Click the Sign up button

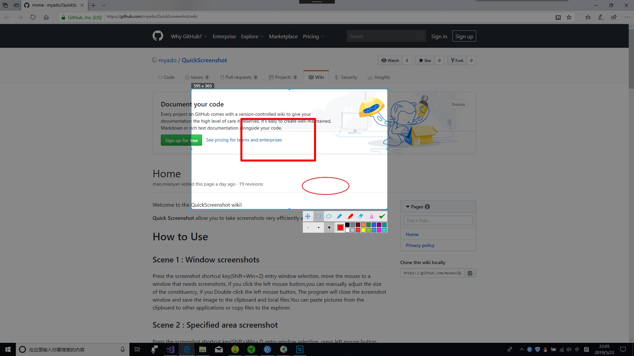[464, 36]
